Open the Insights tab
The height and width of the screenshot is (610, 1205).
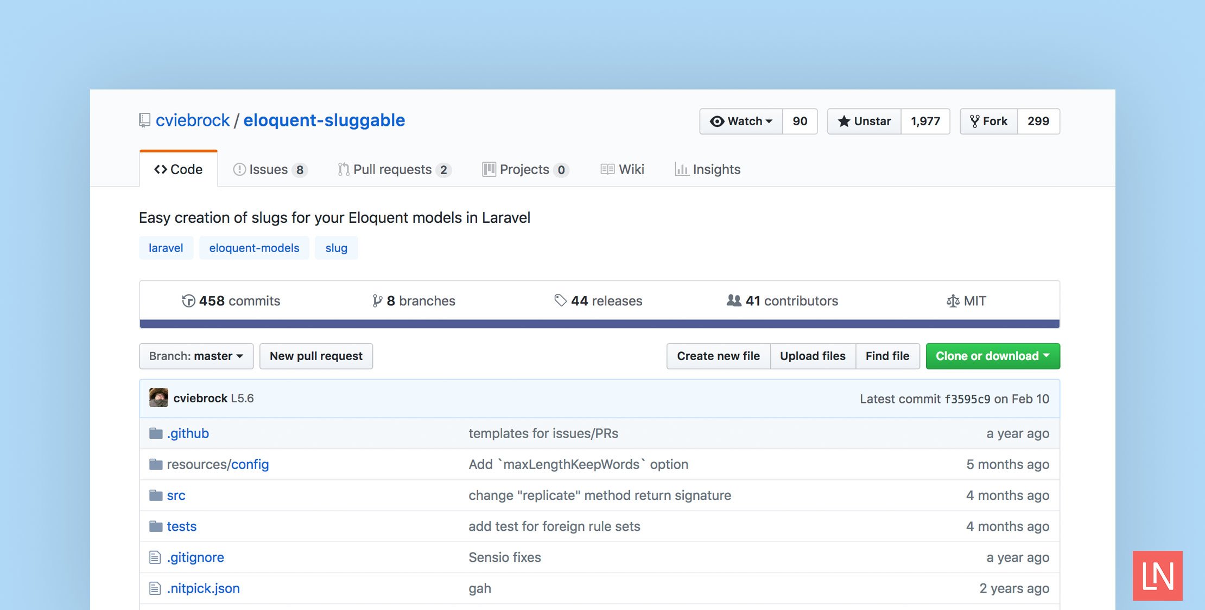(707, 170)
